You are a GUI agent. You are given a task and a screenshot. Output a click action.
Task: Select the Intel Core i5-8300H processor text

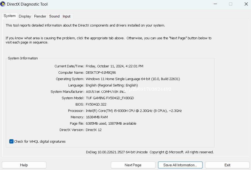click(x=134, y=111)
